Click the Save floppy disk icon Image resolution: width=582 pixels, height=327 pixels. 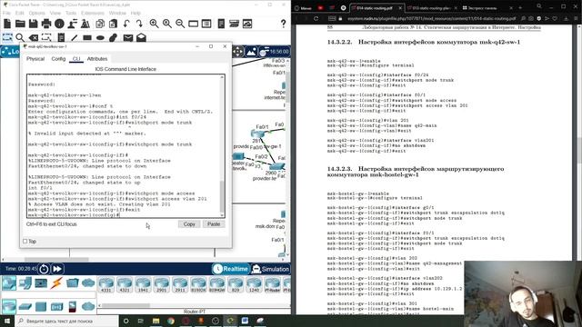[33, 24]
